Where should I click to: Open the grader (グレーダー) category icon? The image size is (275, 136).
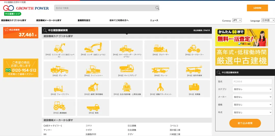tap(59, 69)
